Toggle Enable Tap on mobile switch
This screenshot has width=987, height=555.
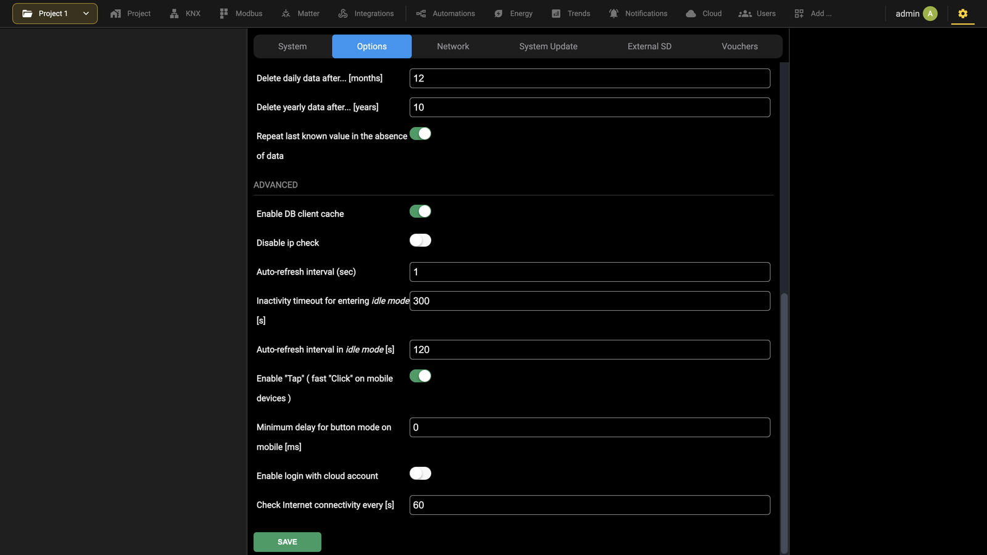tap(420, 376)
